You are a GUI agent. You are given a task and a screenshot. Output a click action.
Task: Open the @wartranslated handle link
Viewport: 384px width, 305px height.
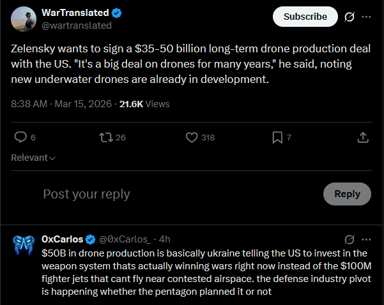[x=76, y=26]
